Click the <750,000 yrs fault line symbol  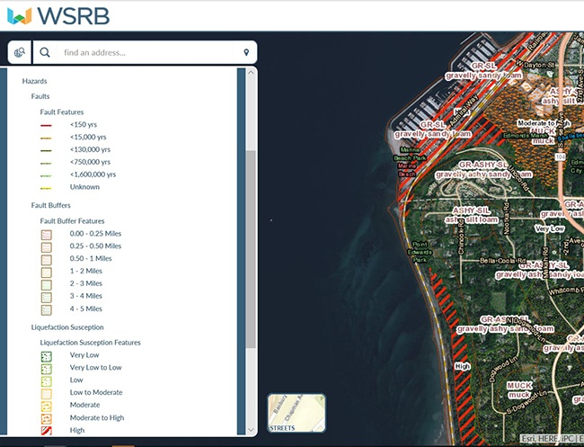click(46, 163)
